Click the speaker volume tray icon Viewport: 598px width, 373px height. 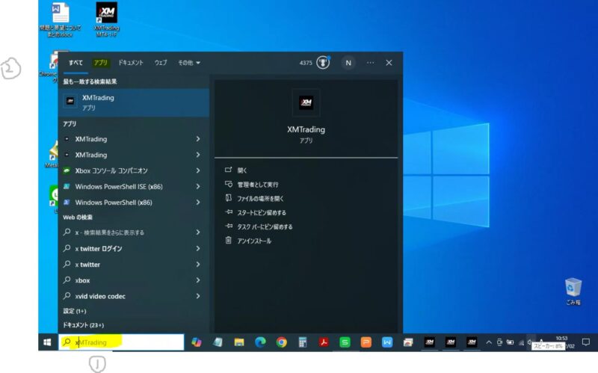click(x=529, y=342)
